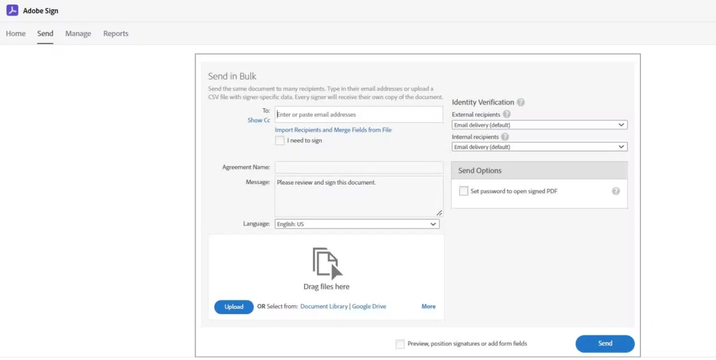Click the blue Send button
The image size is (716, 360).
tap(605, 343)
